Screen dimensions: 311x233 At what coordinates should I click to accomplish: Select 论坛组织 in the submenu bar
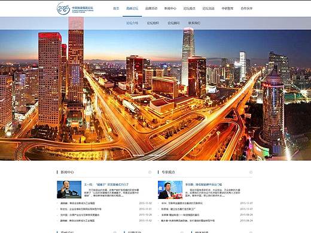(x=153, y=23)
